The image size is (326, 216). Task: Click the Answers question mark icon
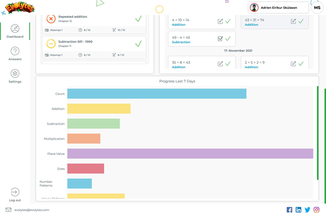pos(15,51)
